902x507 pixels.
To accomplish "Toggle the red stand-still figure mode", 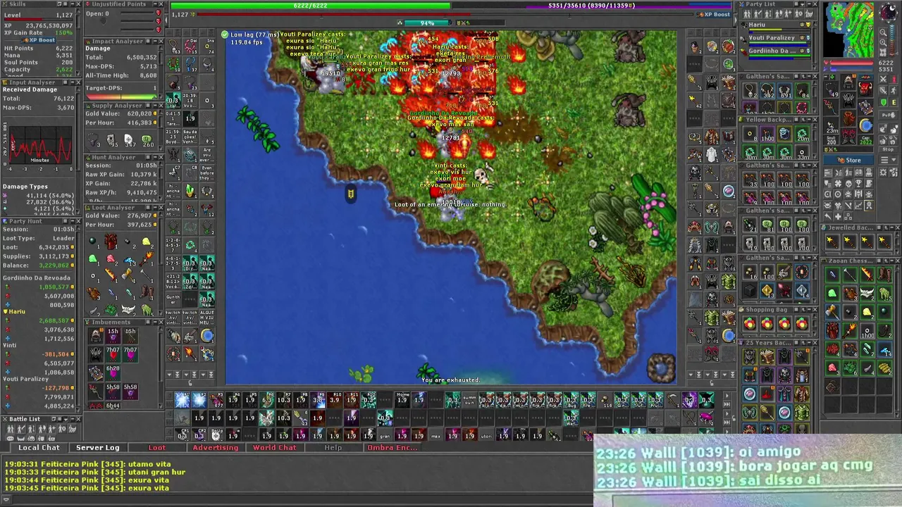I will [894, 79].
